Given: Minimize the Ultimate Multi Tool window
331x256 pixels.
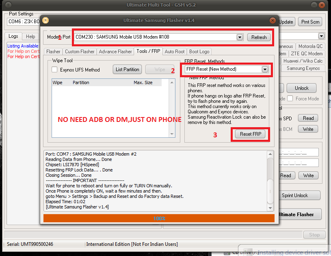Looking at the screenshot, I should point(314,4).
